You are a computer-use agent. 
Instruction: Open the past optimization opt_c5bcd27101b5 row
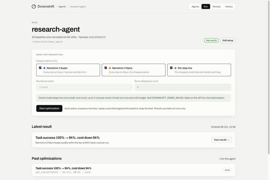133,170
